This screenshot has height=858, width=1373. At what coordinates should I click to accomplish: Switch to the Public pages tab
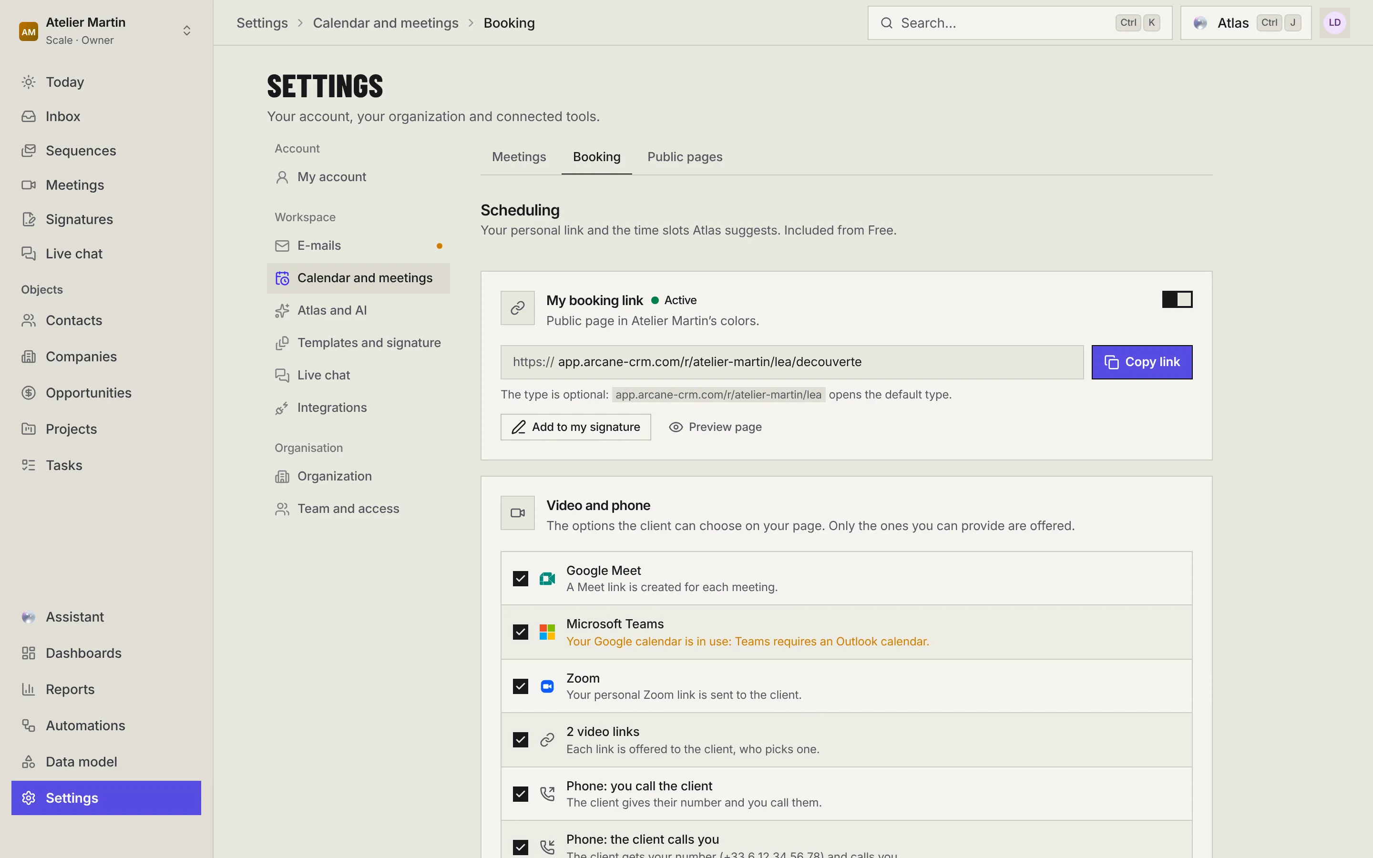[685, 157]
